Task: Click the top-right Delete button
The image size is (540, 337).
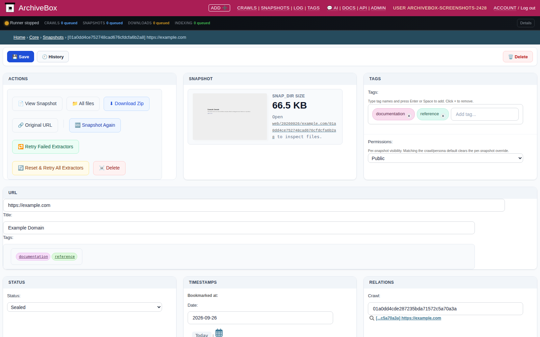Action: point(518,57)
